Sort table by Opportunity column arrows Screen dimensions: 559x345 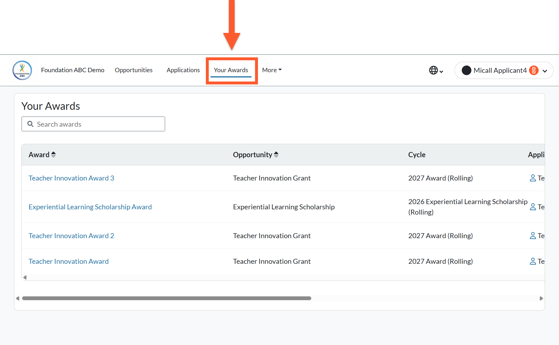pyautogui.click(x=276, y=155)
